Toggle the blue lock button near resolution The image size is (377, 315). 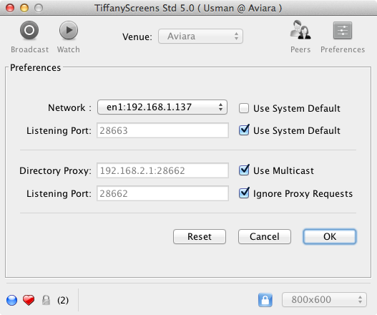(265, 300)
